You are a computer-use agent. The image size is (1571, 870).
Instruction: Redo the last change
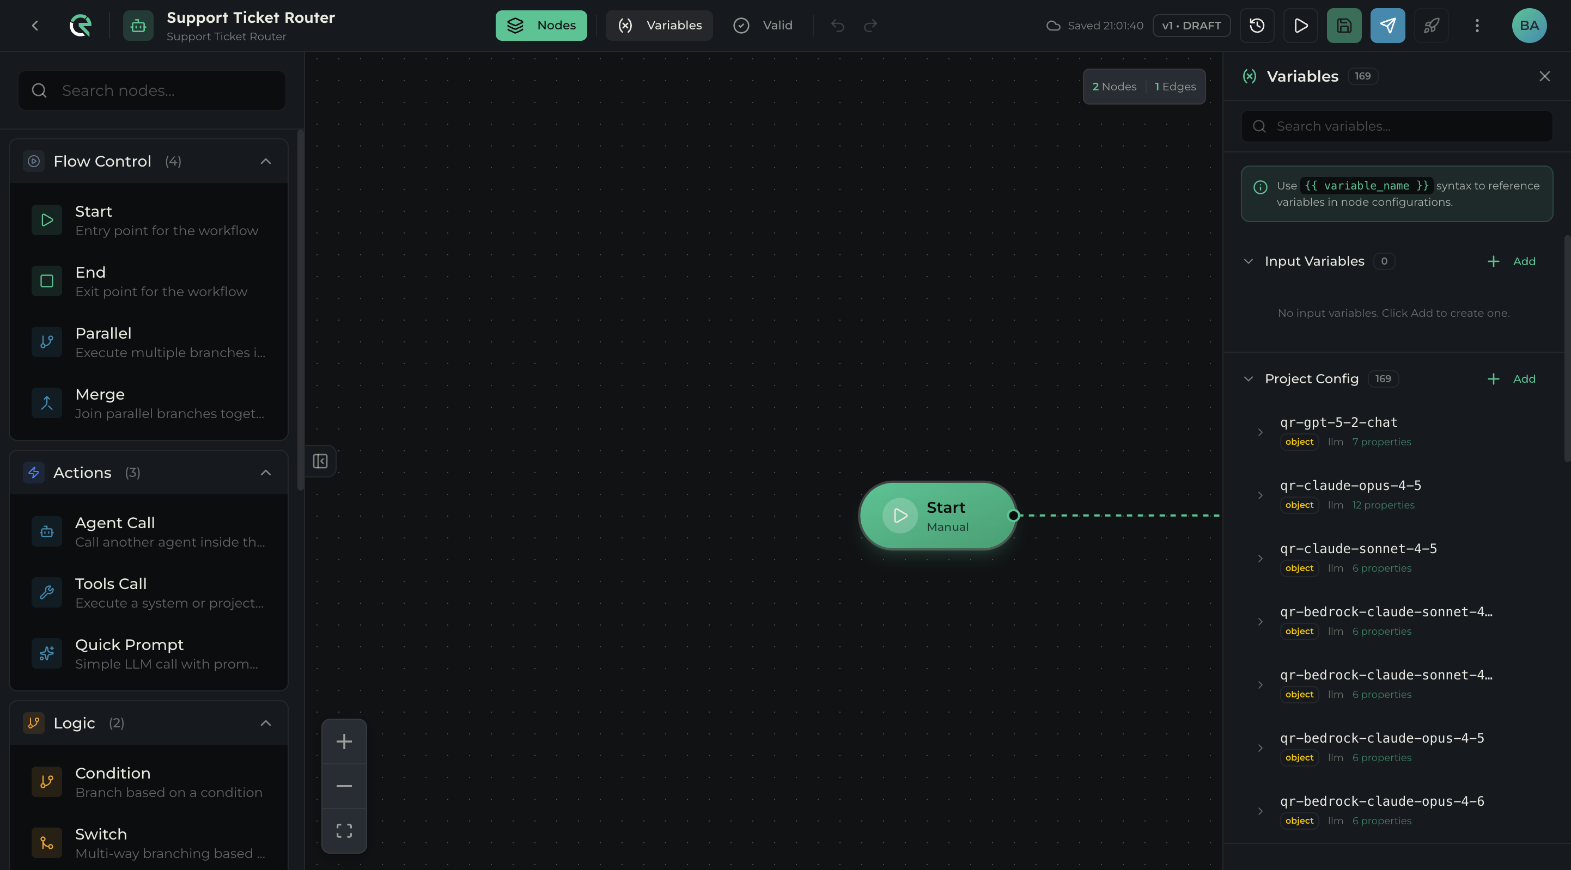tap(870, 26)
